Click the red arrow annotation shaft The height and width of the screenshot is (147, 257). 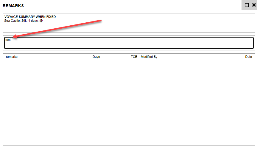tap(60, 28)
